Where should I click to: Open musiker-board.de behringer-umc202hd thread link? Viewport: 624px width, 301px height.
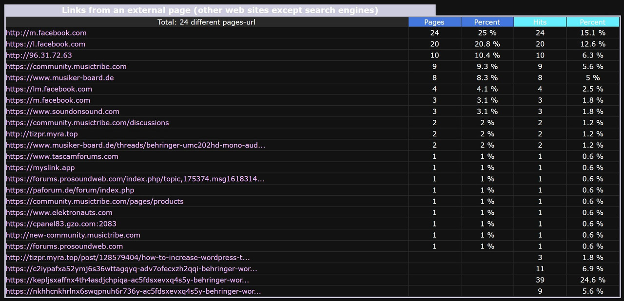(136, 145)
